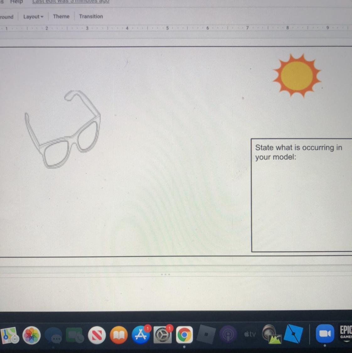Open Maps from the dock
The image size is (352, 353).
[x=9, y=335]
